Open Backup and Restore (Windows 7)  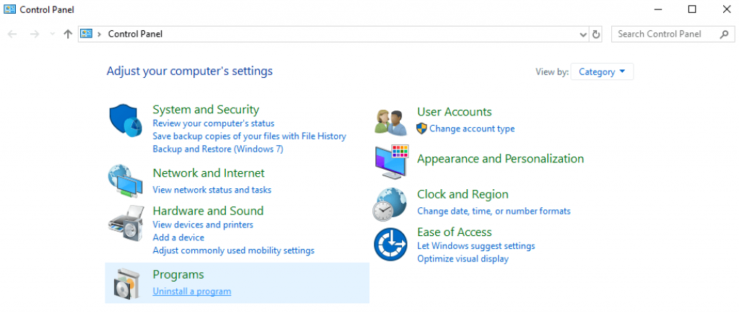click(218, 149)
